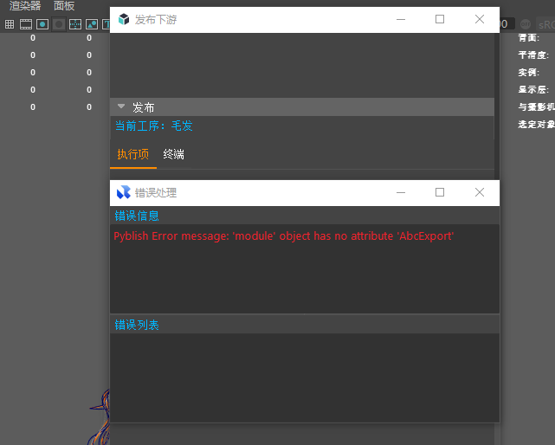Click the red Pyblish error message text
Viewport: 555px width, 445px height.
[x=284, y=235]
